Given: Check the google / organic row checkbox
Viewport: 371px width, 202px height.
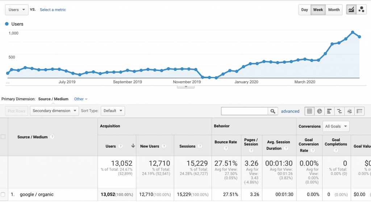Looking at the screenshot, I should tap(3, 194).
